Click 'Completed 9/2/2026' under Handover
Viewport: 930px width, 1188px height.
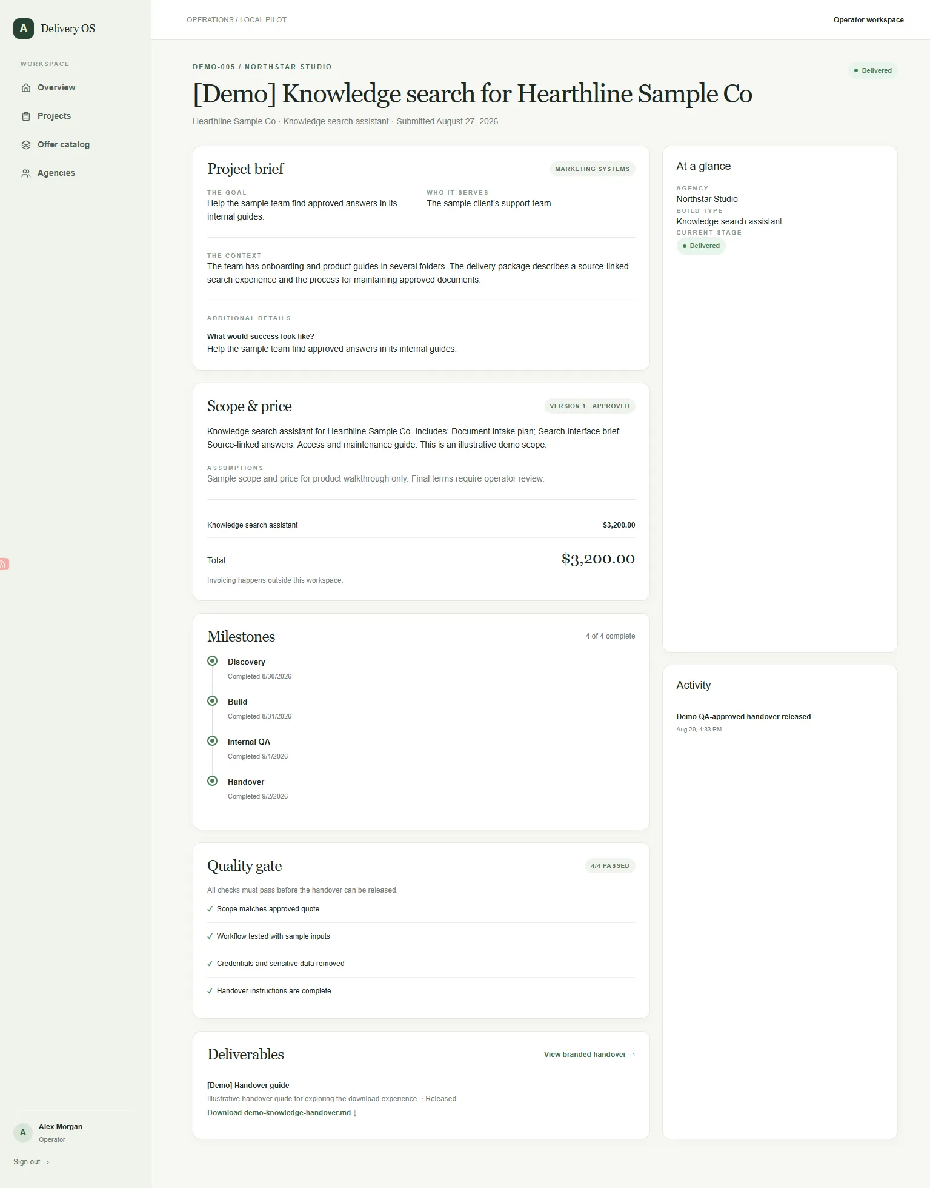[x=257, y=796]
